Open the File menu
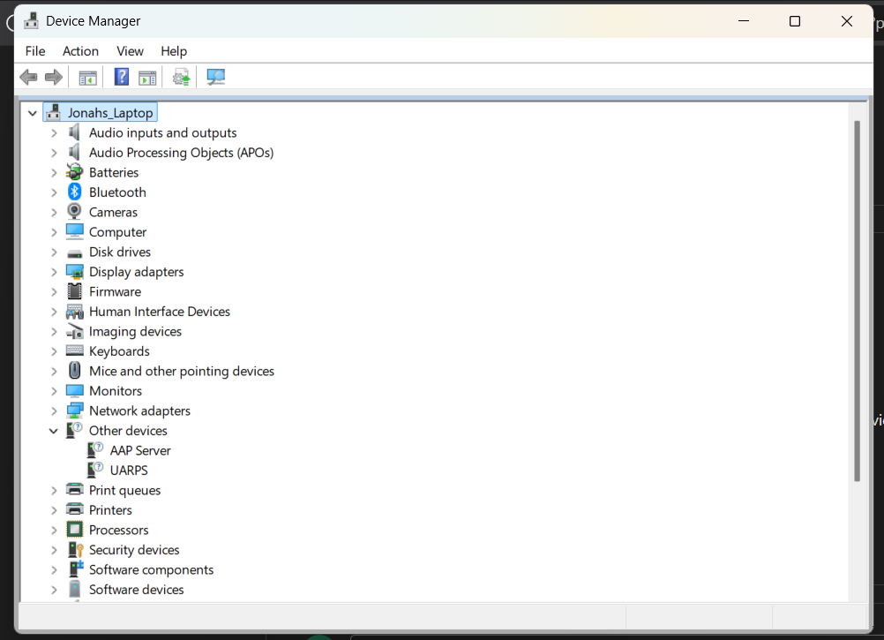The width and height of the screenshot is (884, 640). 35,51
